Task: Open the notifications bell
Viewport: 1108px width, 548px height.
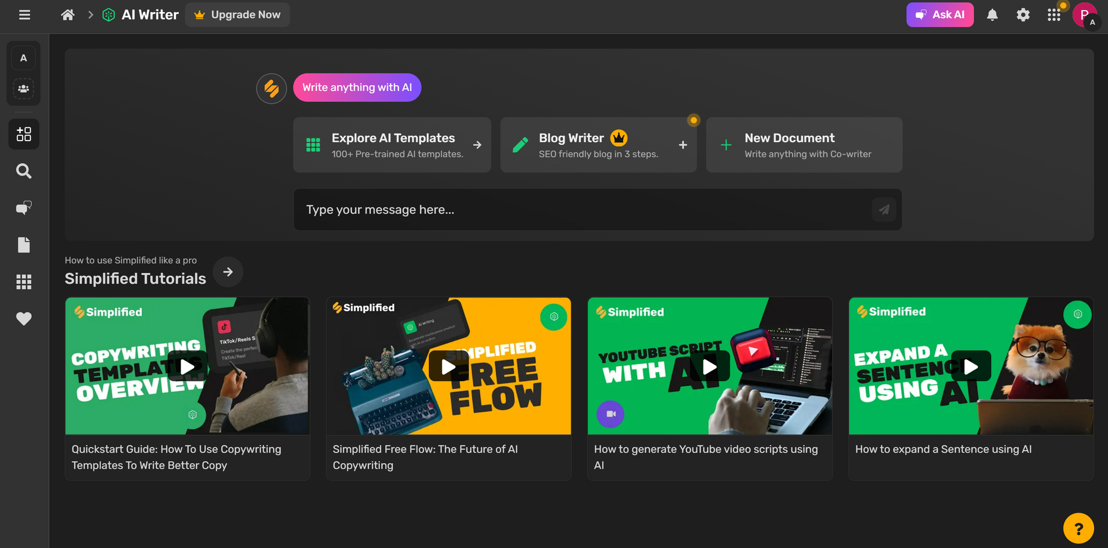Action: 992,15
